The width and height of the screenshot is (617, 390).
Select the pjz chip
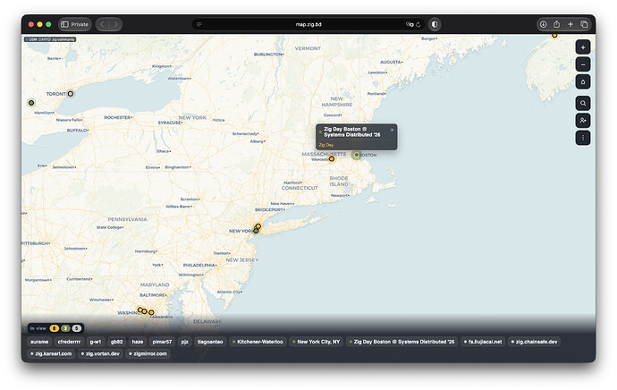click(x=185, y=342)
